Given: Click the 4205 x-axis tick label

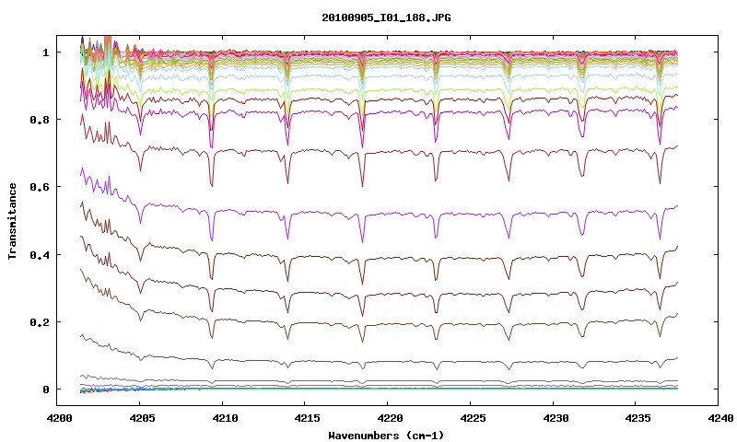Looking at the screenshot, I should click(143, 418).
